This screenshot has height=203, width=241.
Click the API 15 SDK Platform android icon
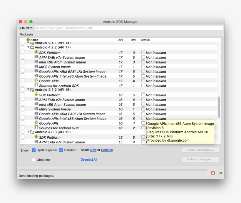[x=36, y=137]
